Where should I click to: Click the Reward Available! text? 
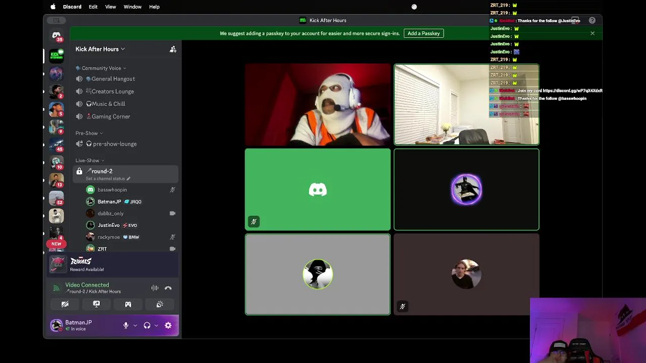point(87,270)
